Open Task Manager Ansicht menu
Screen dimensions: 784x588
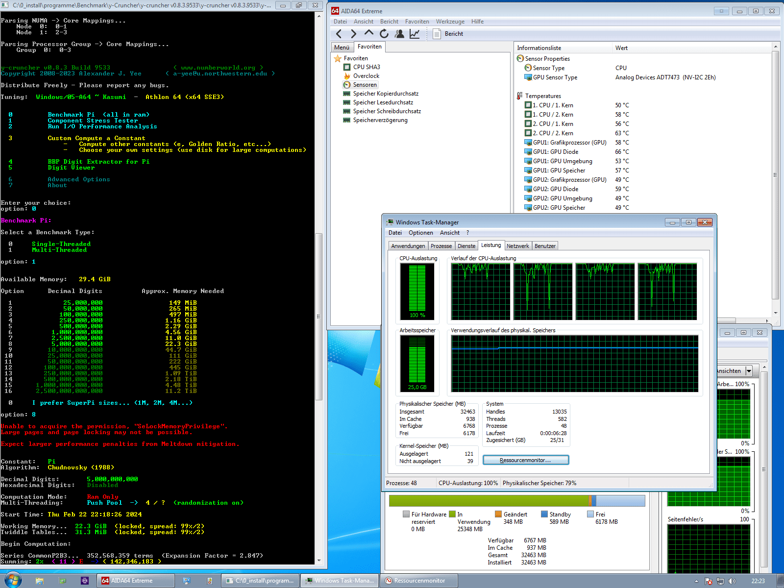coord(450,233)
